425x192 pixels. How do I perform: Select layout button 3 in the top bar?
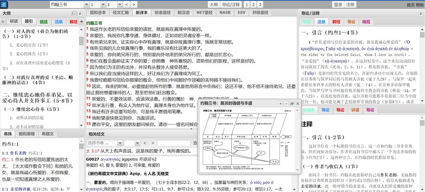[260, 5]
